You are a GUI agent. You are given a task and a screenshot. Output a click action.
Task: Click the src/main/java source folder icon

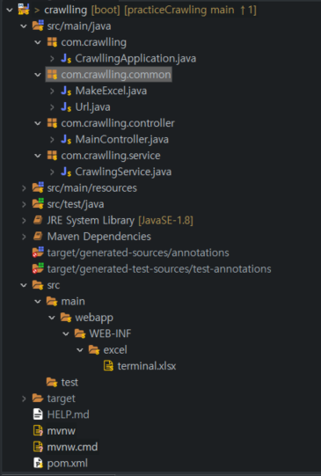[38, 26]
